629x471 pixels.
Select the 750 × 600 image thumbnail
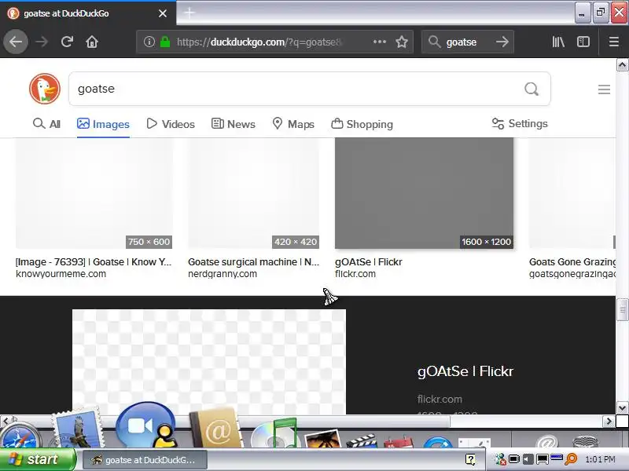tap(94, 193)
